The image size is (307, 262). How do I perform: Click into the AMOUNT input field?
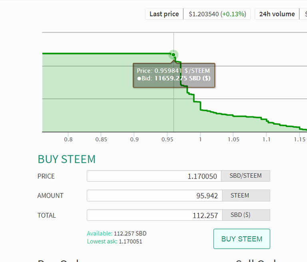(154, 196)
